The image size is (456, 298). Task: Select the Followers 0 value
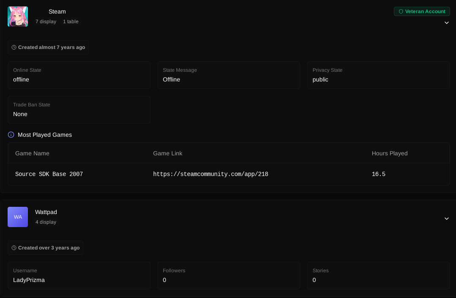[164, 280]
